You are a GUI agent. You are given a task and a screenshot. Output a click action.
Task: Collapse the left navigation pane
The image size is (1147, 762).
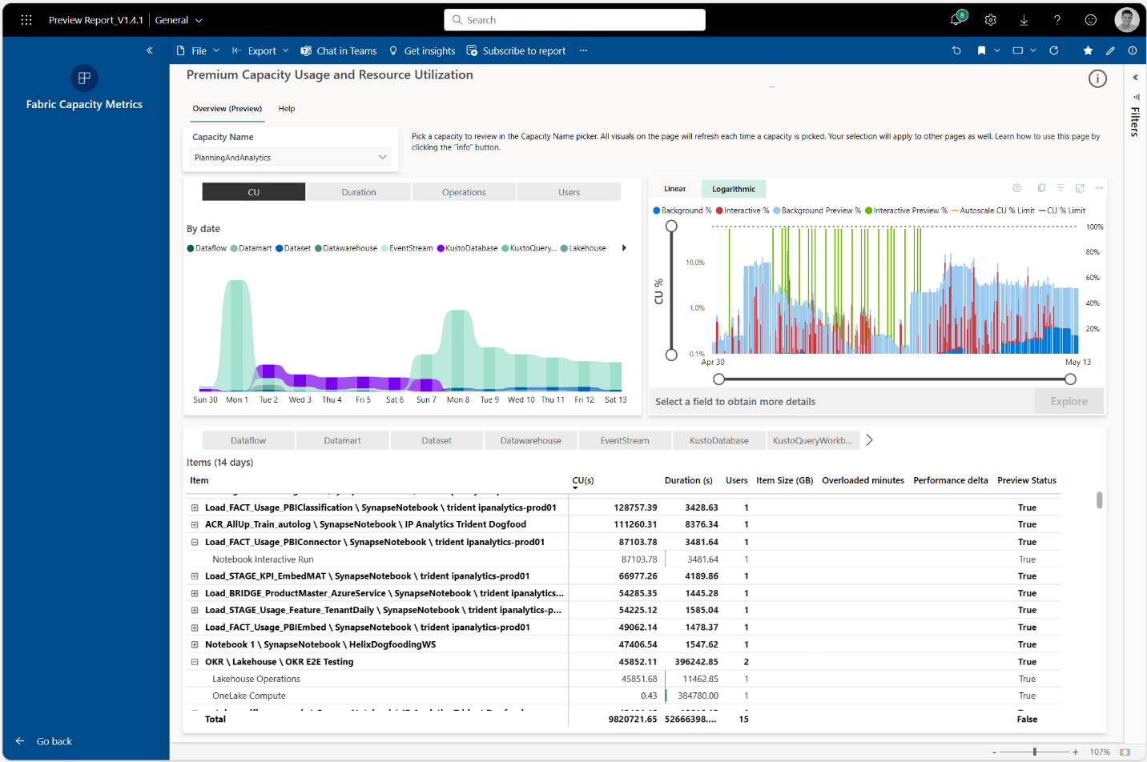coord(150,50)
